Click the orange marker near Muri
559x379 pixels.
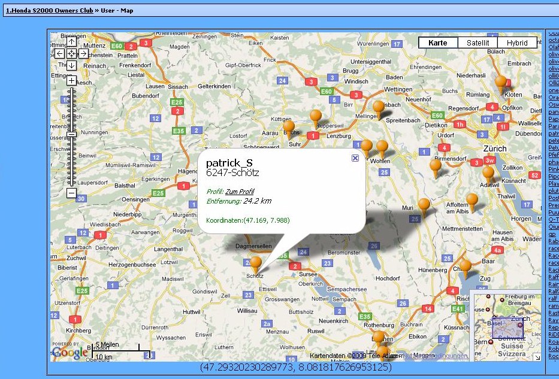tap(424, 205)
